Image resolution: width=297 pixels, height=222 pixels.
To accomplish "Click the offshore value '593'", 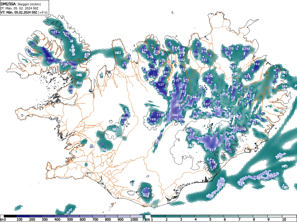I will 260,178.
